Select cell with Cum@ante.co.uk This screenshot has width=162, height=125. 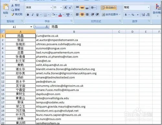click(x=74, y=36)
